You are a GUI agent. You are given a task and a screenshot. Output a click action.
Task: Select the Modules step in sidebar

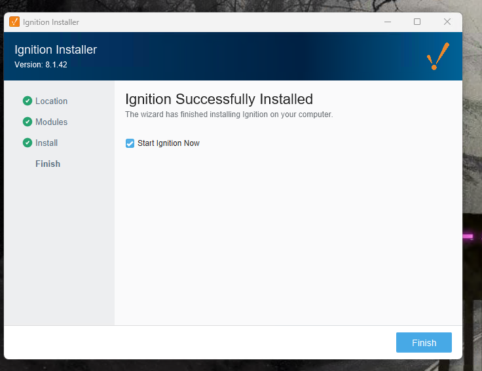tap(51, 122)
